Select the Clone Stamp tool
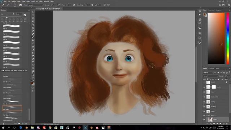The height and width of the screenshot is (130, 231). (33, 40)
